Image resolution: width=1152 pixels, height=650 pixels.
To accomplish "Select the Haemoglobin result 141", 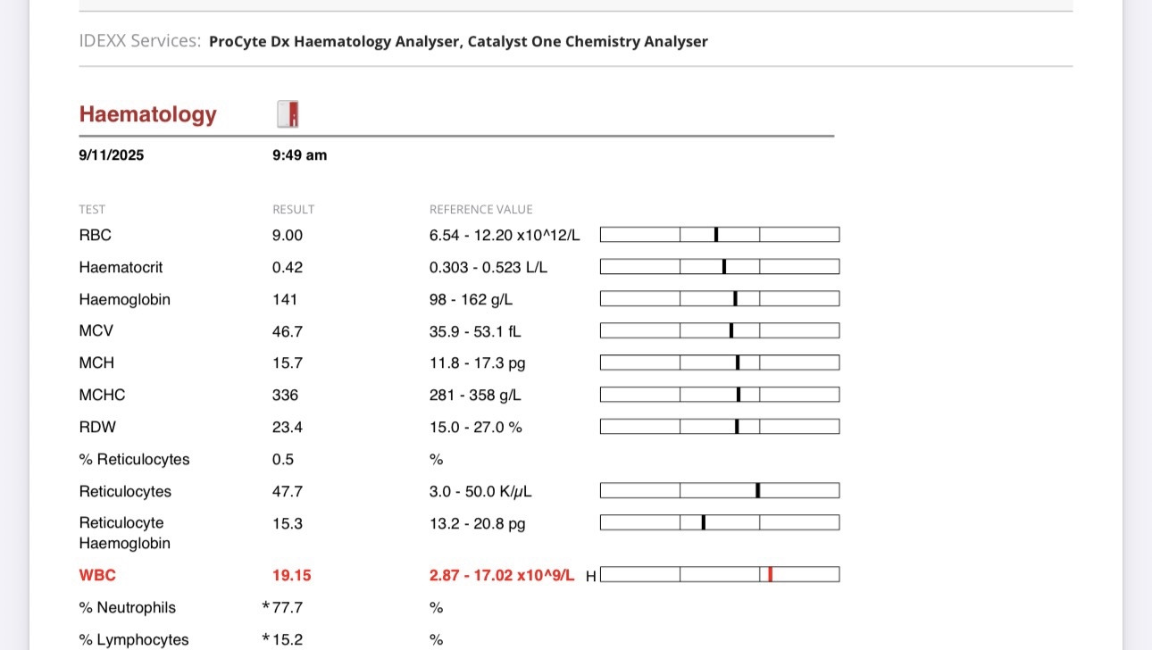I will tap(284, 300).
